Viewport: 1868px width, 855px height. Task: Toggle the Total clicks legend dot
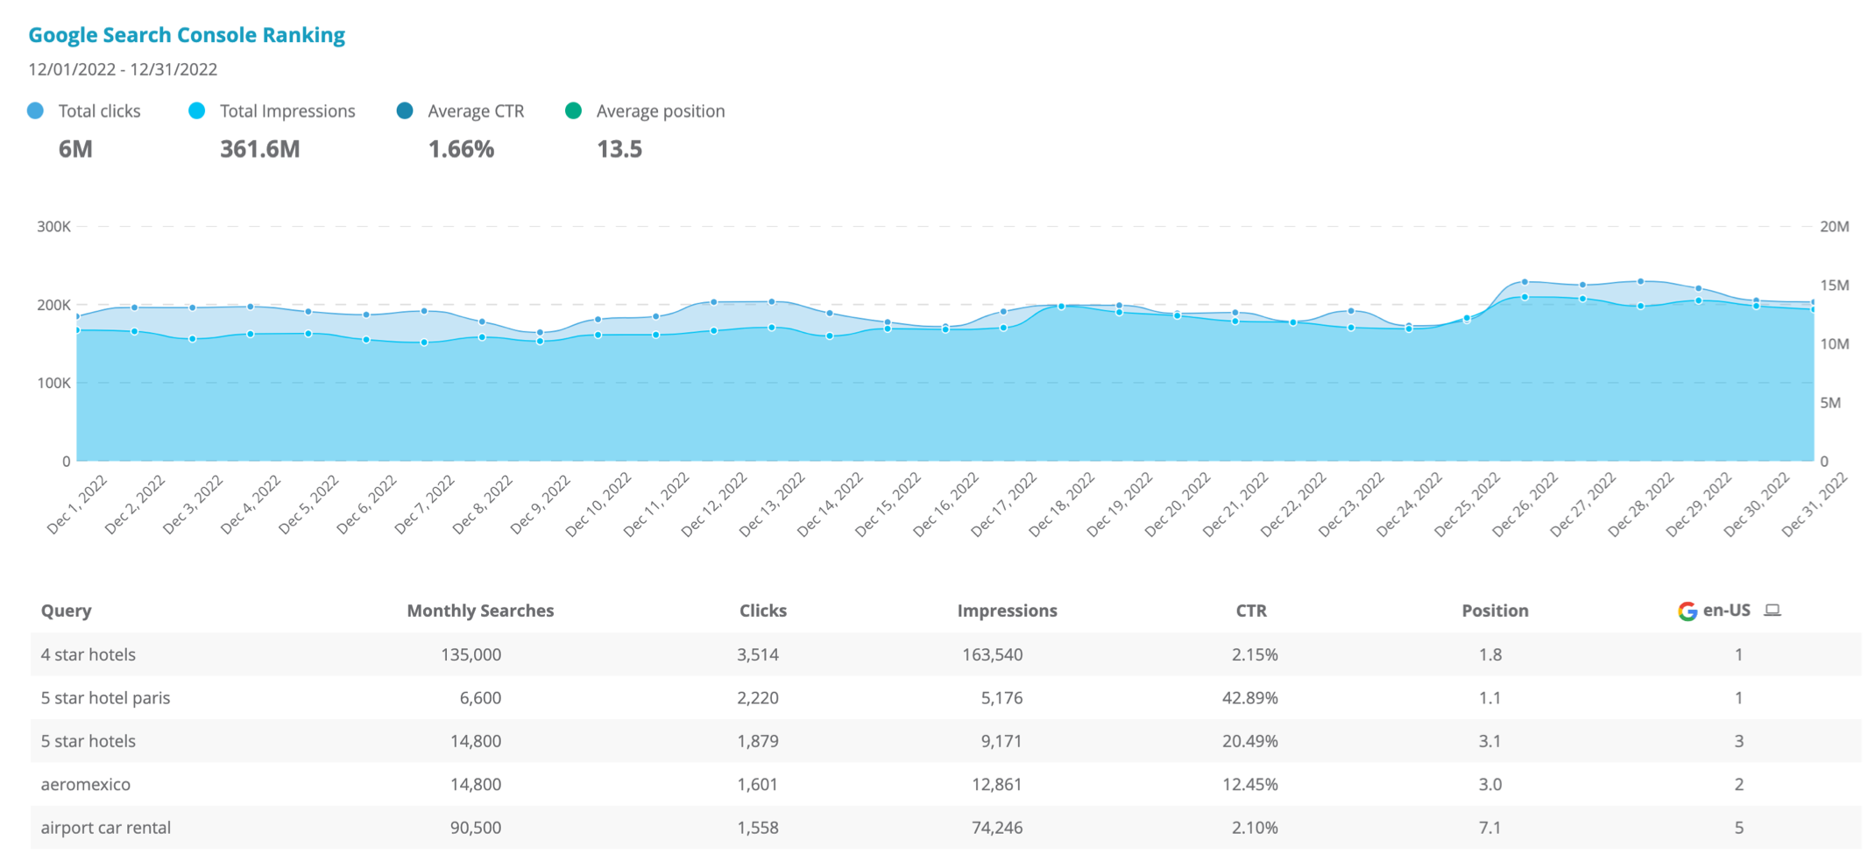[35, 111]
